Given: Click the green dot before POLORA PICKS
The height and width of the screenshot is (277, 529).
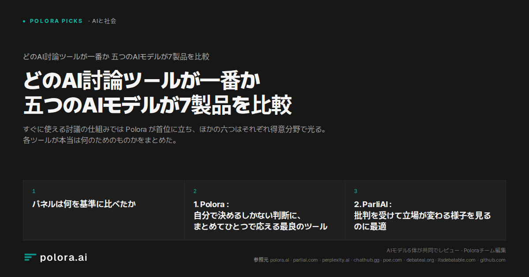Looking at the screenshot, I should [24, 21].
